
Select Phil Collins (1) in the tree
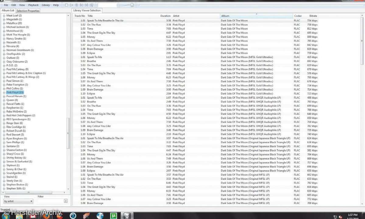[15, 89]
